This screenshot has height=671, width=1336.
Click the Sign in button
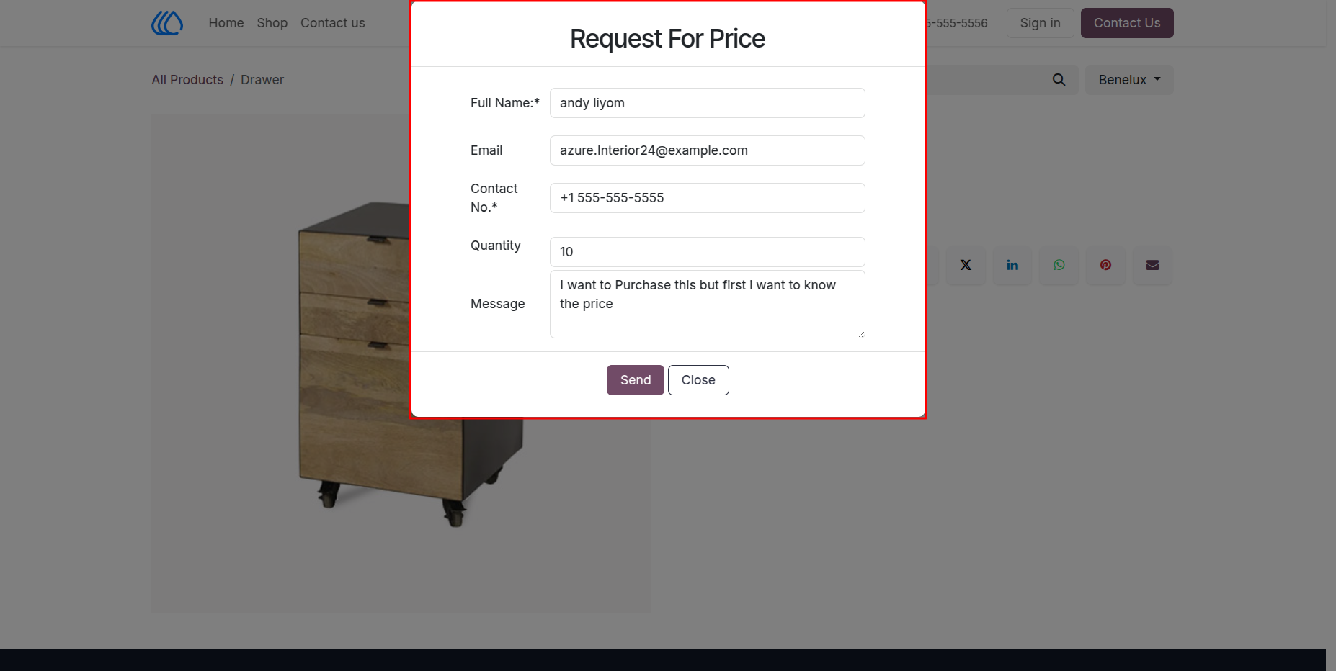click(x=1041, y=23)
